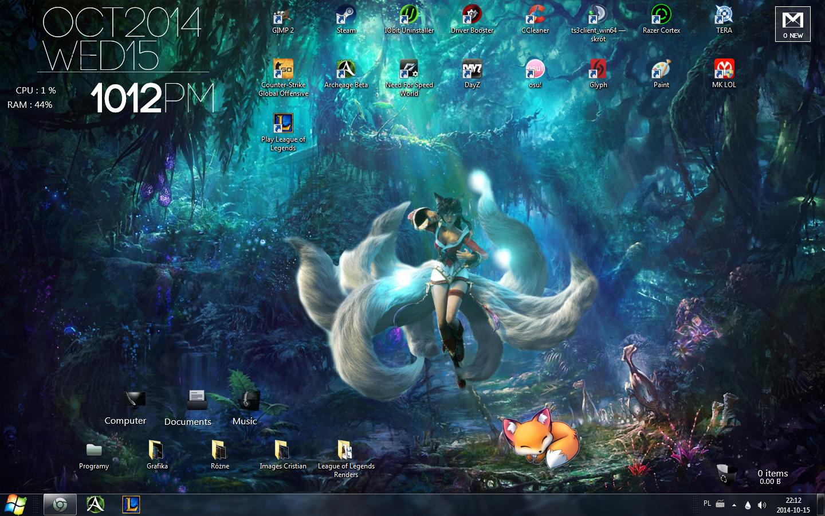Open the volume control in the tray
This screenshot has width=825, height=516.
761,505
